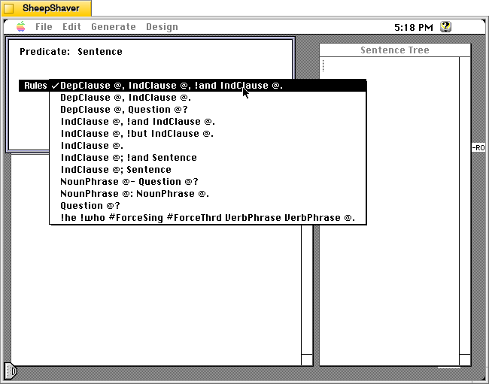The image size is (489, 384).
Task: Click the Rules popup label
Action: point(35,86)
